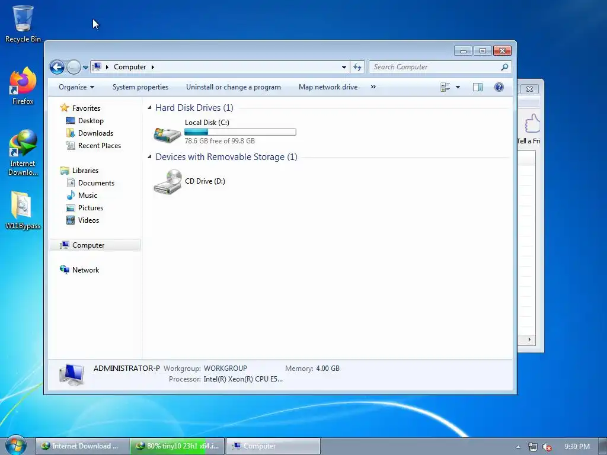607x455 pixels.
Task: Open Recent Places in Favorites
Action: 99,146
